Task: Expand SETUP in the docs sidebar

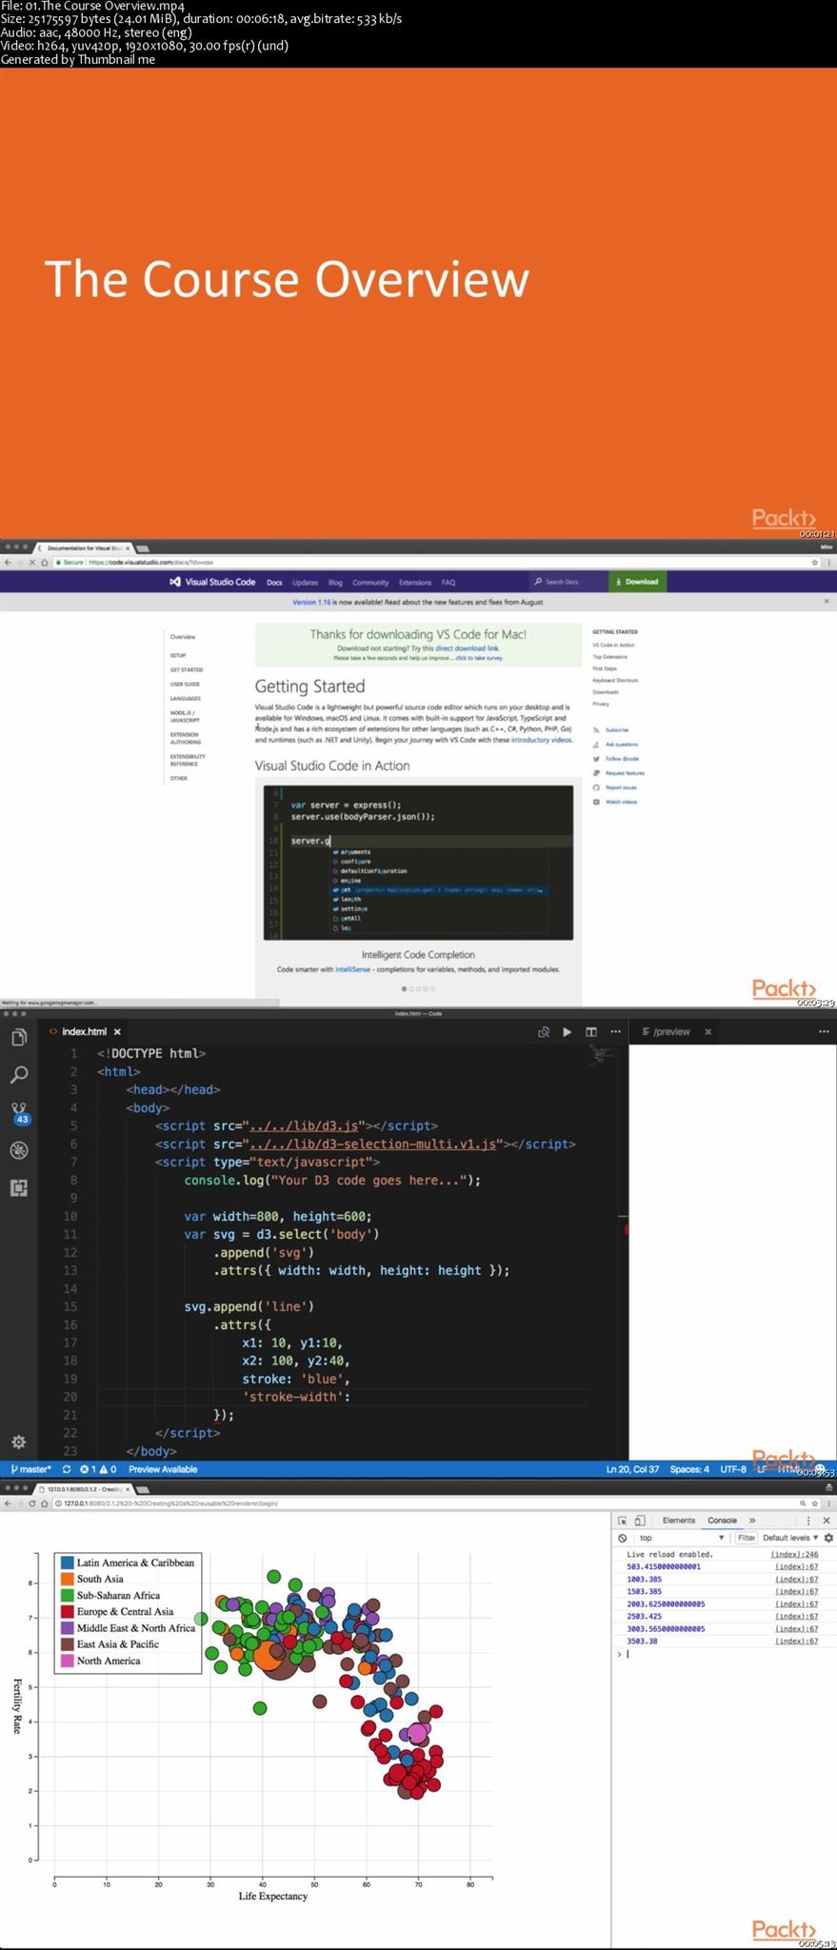Action: click(178, 655)
